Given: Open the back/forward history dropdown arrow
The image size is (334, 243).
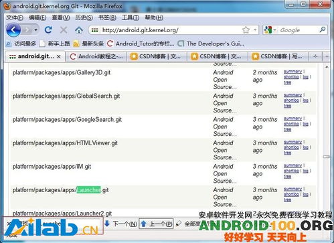Looking at the screenshot, I should tap(36, 30).
